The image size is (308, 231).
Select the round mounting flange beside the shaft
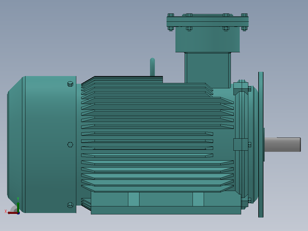pos(261,144)
